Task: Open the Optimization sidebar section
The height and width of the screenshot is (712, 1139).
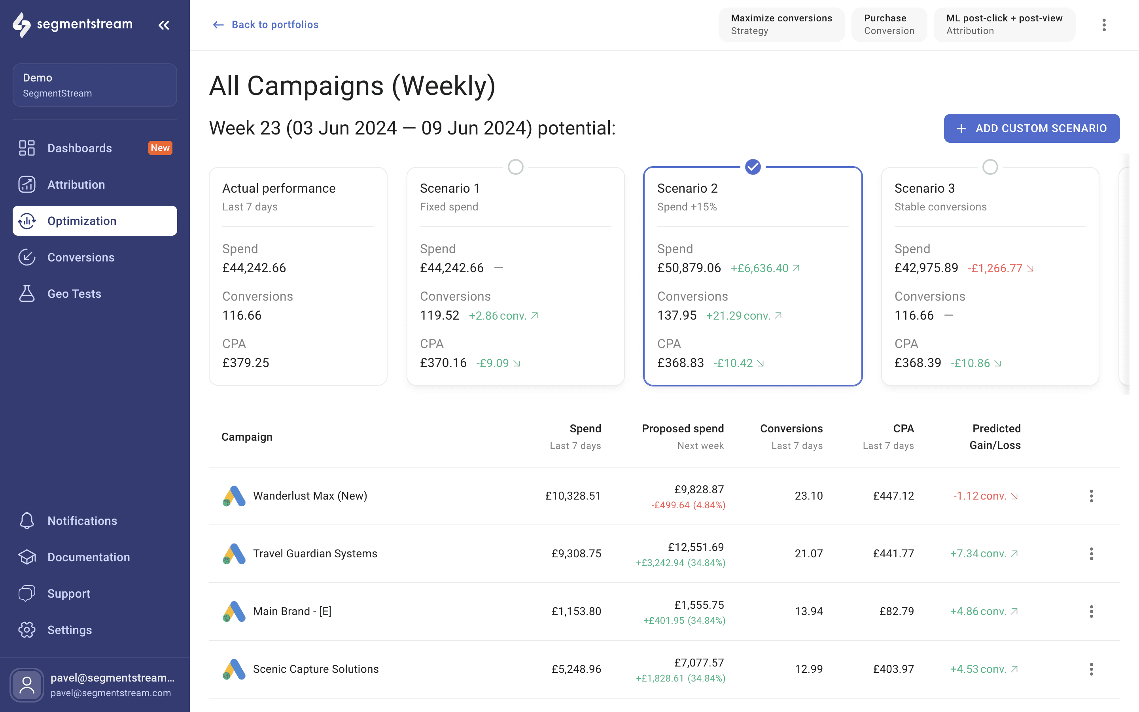Action: point(95,221)
